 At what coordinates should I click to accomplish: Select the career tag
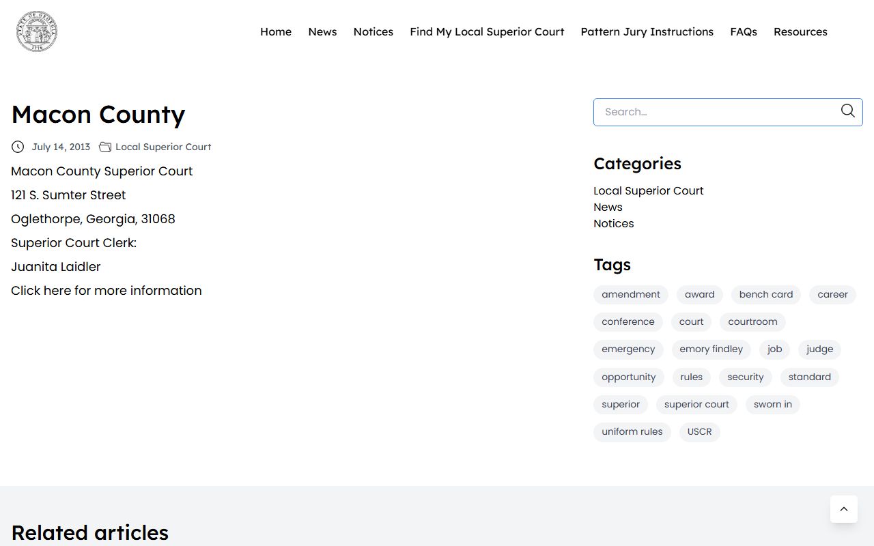[833, 295]
